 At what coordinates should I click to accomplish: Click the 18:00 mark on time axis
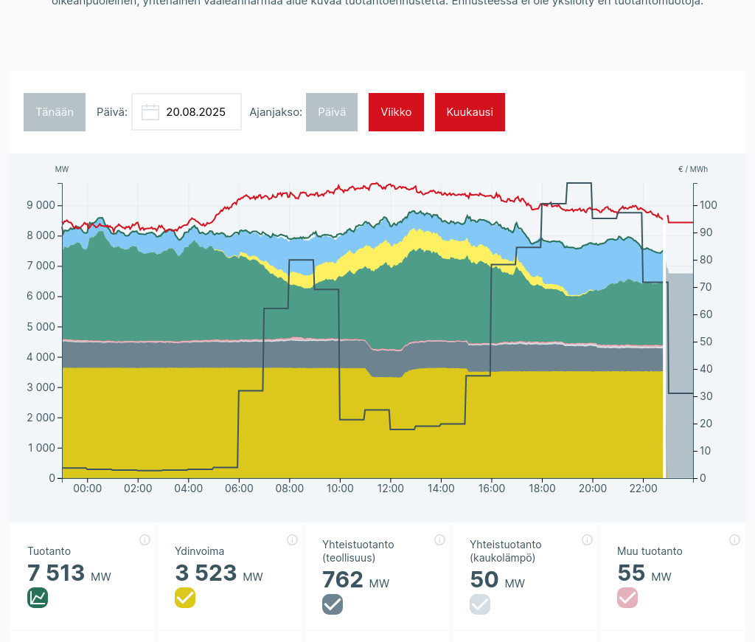542,489
